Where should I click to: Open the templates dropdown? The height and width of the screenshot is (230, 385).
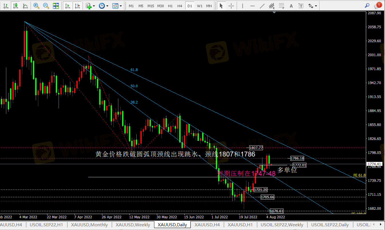117,6
